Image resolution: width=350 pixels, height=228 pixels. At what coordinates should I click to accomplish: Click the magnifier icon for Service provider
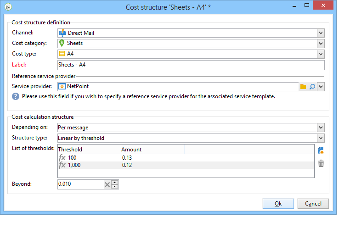point(312,86)
